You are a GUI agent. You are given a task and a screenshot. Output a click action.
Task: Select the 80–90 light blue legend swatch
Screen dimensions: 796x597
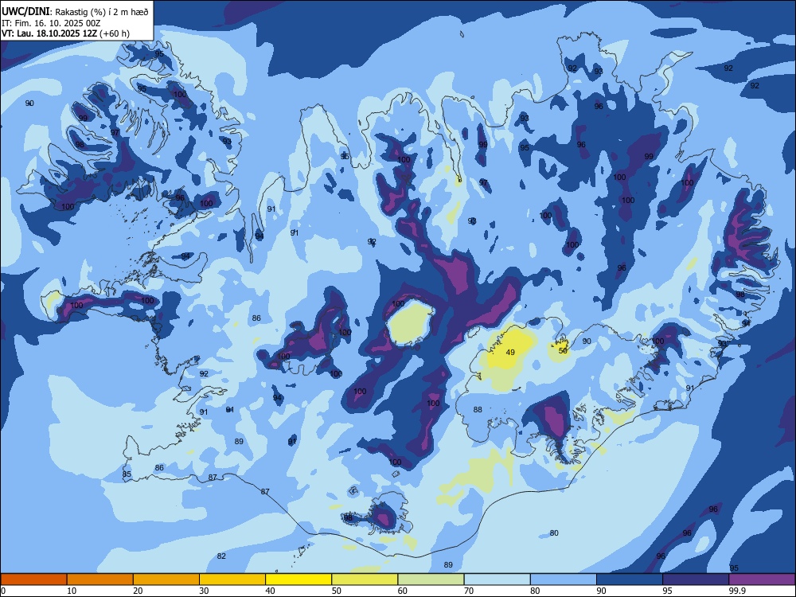(564, 579)
